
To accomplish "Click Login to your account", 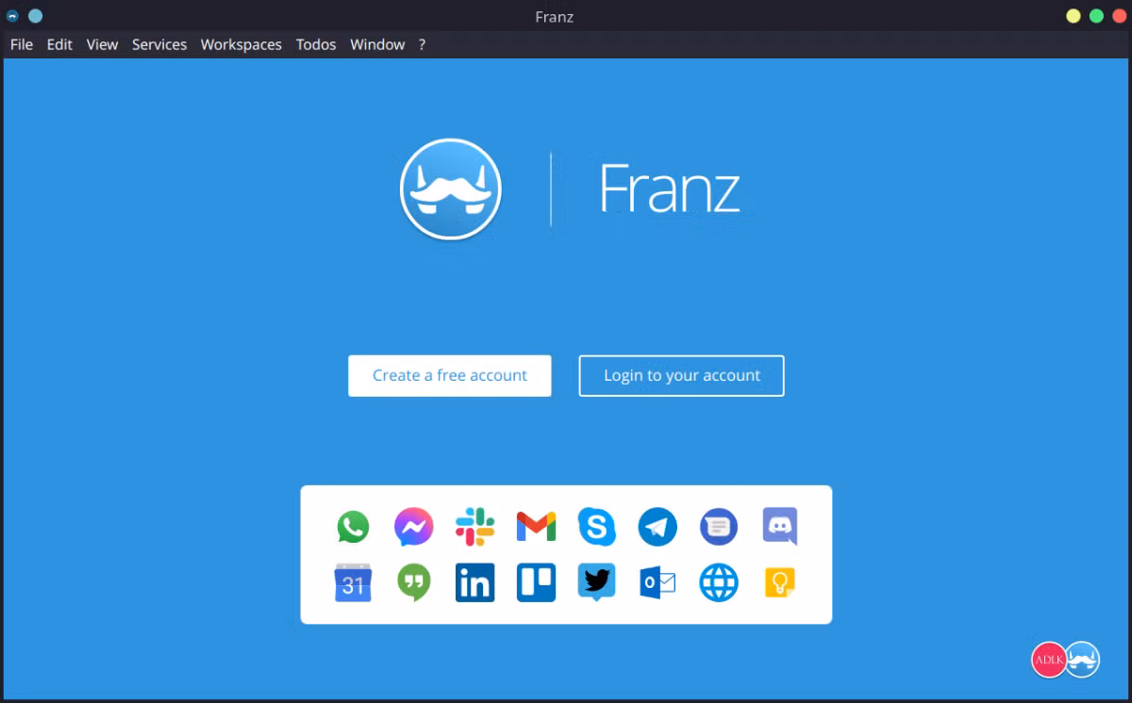I will coord(681,375).
